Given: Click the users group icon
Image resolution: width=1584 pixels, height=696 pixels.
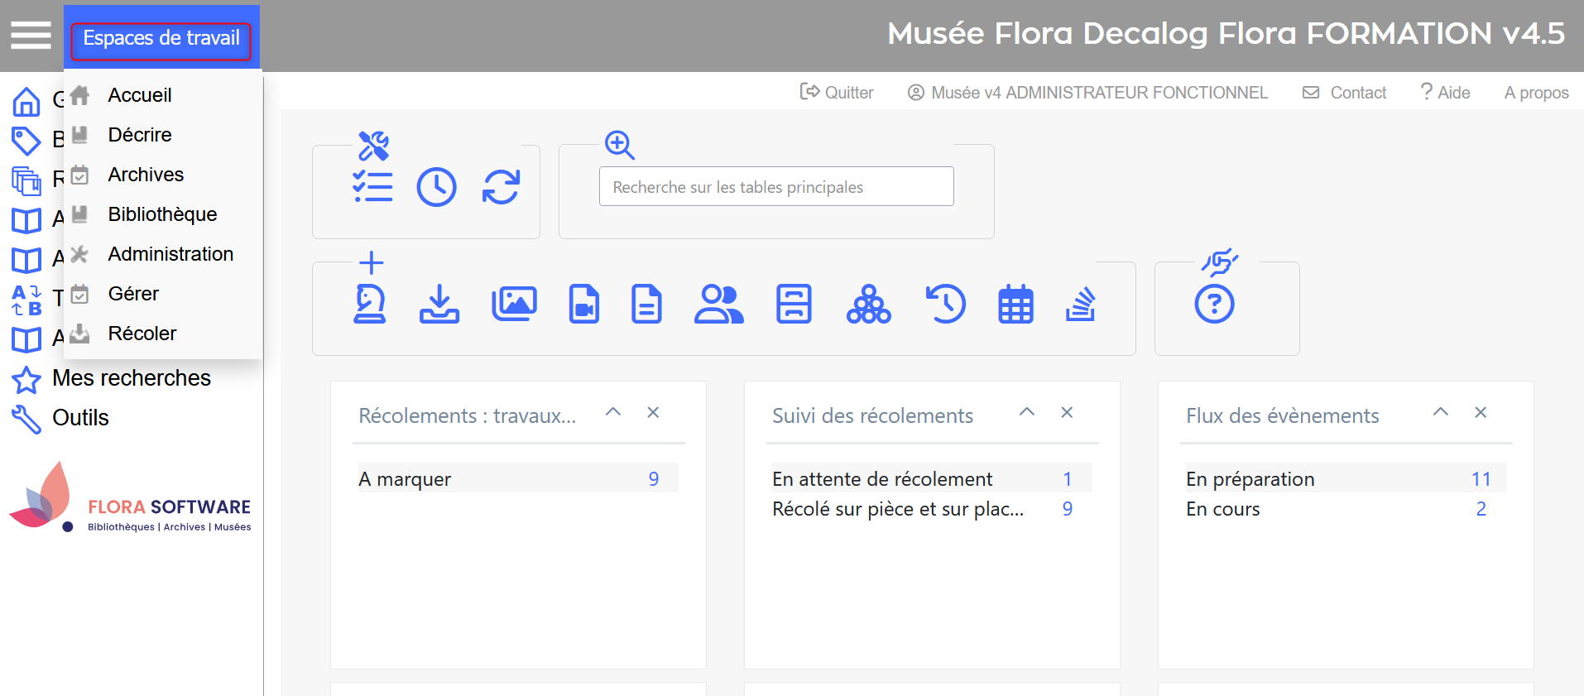Looking at the screenshot, I should tap(718, 305).
